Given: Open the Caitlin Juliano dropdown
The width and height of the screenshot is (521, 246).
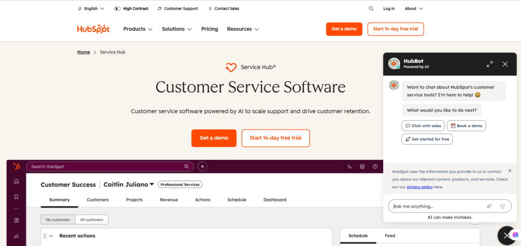Looking at the screenshot, I should coord(129,185).
